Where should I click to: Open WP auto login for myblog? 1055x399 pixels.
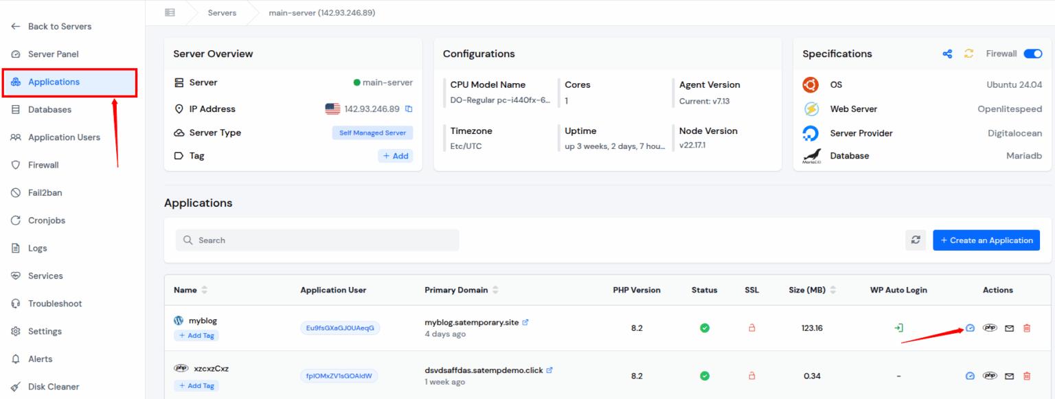pyautogui.click(x=898, y=328)
